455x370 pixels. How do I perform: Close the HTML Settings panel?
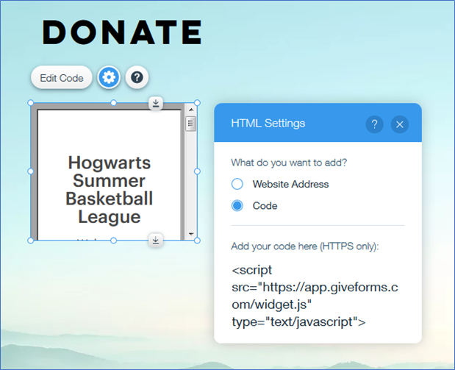point(400,124)
